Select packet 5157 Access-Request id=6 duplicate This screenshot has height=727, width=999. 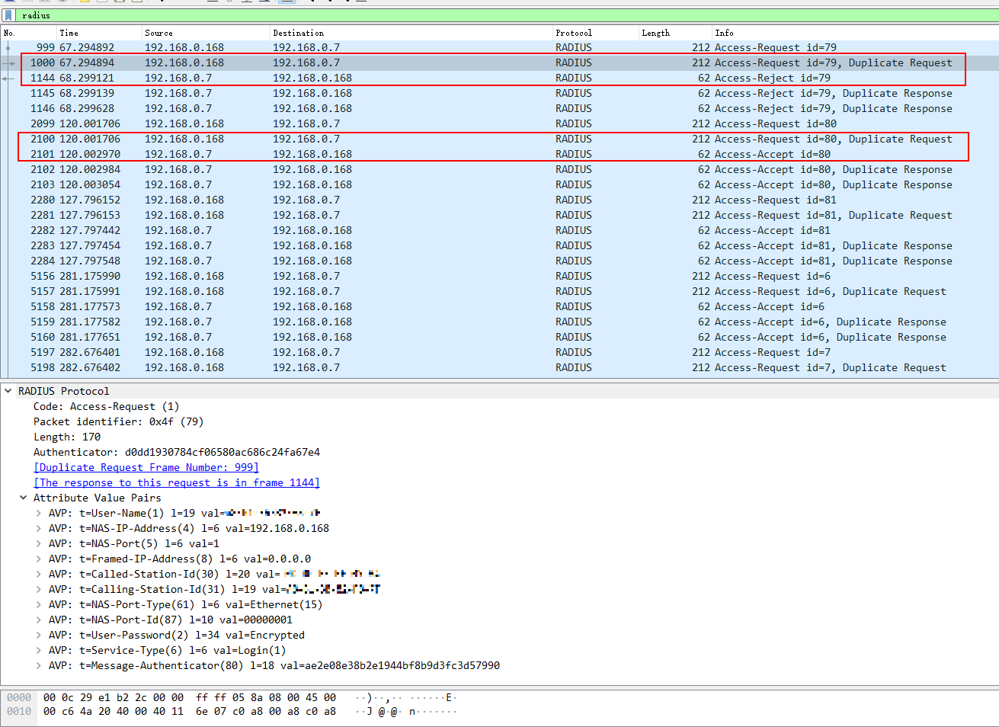click(499, 291)
